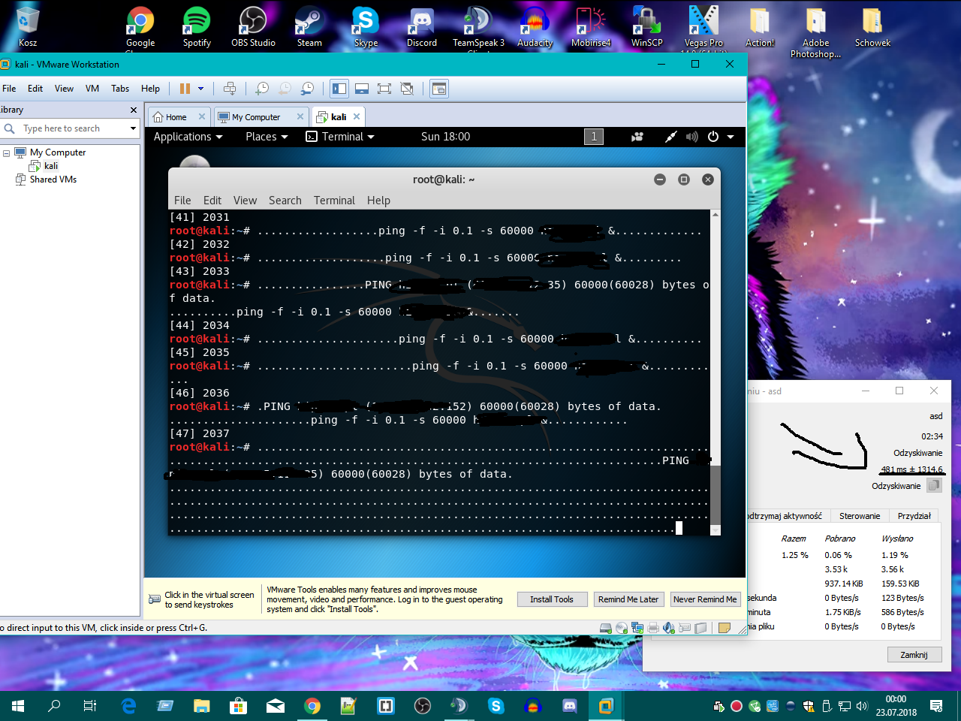Image resolution: width=961 pixels, height=721 pixels.
Task: Click the terminal vertical scrollbar thumb
Action: pos(715,495)
